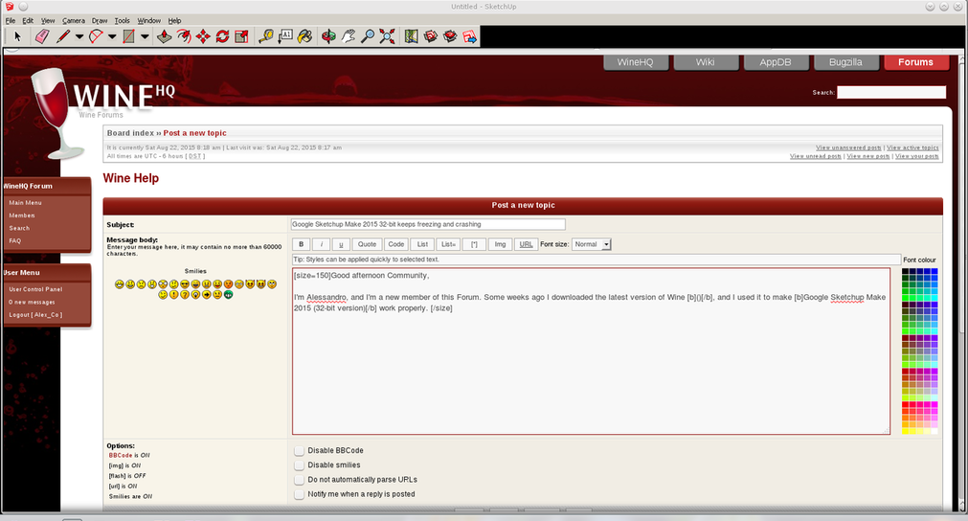Open the Font size dropdown

click(592, 244)
